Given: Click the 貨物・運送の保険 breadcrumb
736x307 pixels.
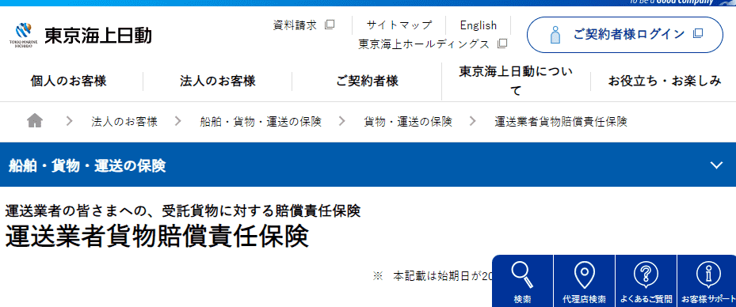Looking at the screenshot, I should point(408,122).
